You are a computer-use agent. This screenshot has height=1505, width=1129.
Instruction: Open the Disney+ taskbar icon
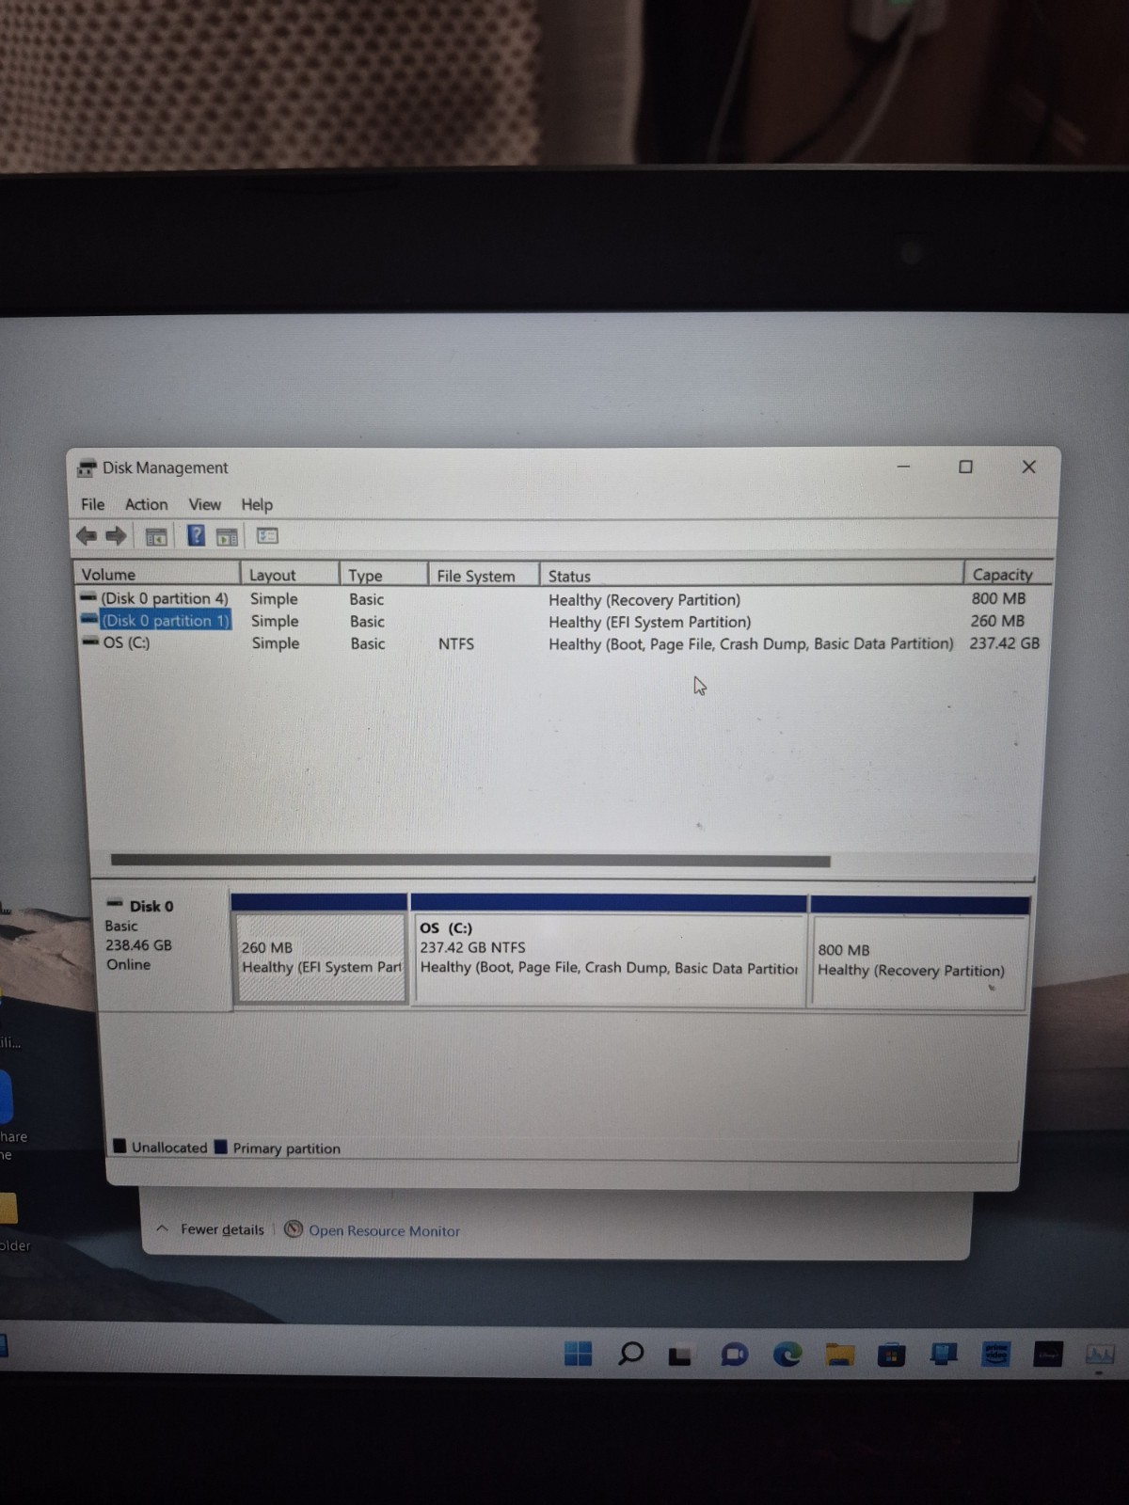[x=1048, y=1354]
